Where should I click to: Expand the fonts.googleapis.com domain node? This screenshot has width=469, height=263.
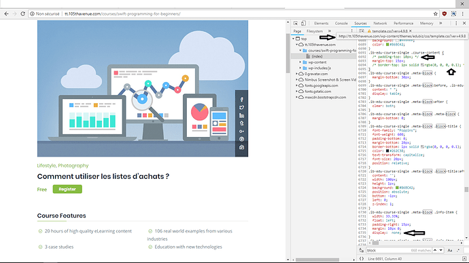(297, 85)
